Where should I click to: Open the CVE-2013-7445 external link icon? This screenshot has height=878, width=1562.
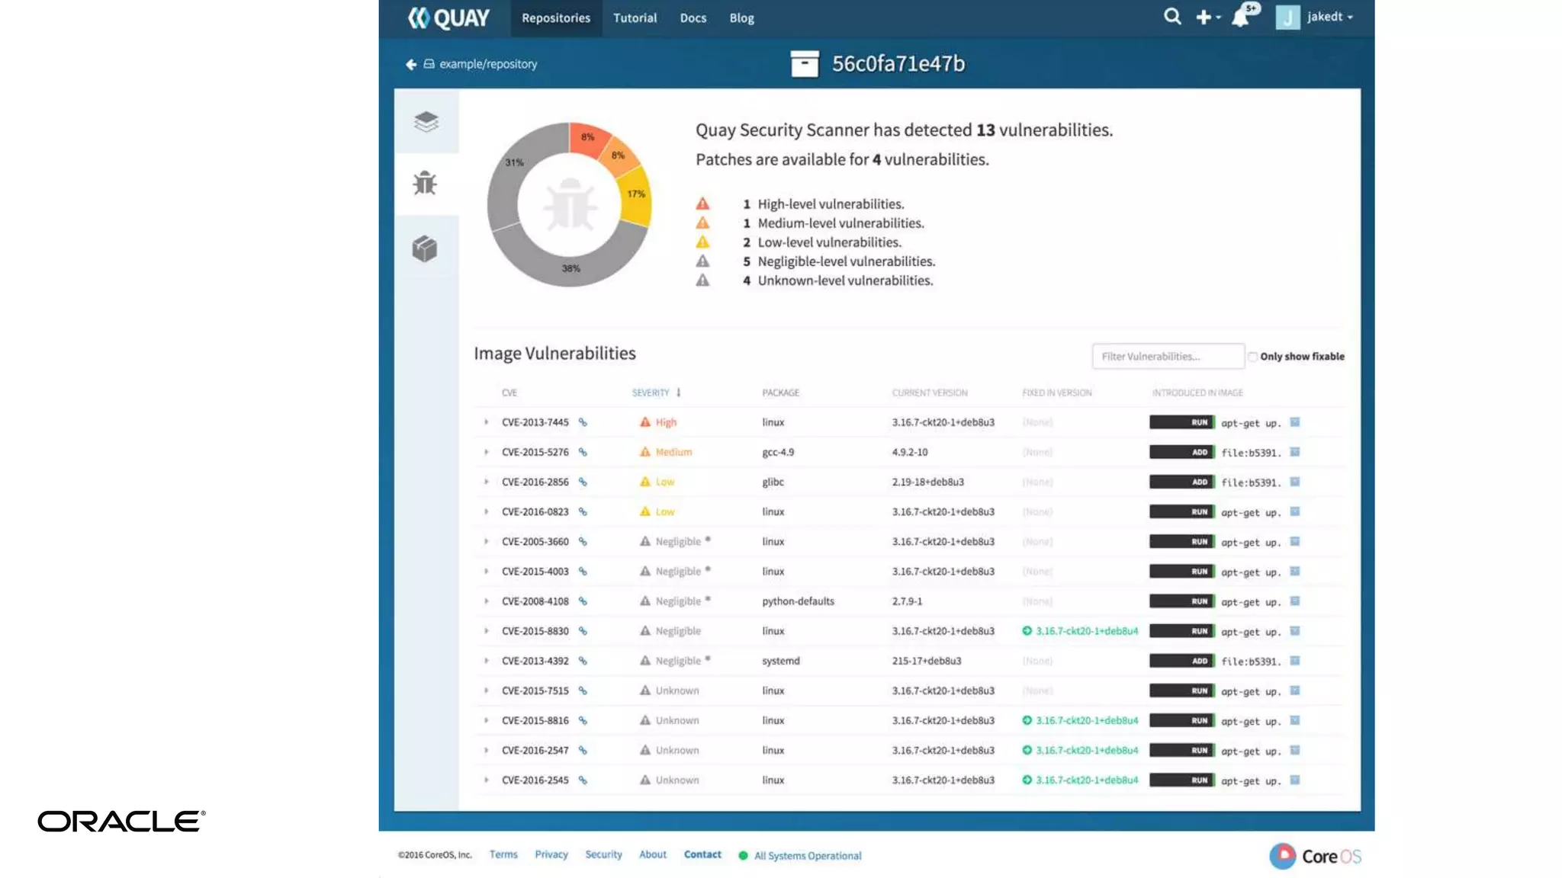click(583, 422)
